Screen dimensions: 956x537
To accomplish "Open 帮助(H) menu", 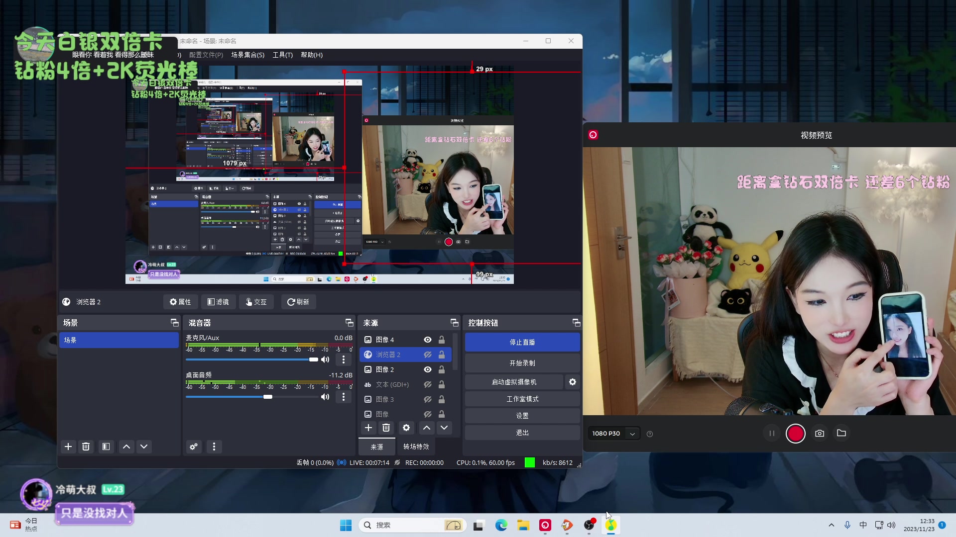I will pos(312,55).
